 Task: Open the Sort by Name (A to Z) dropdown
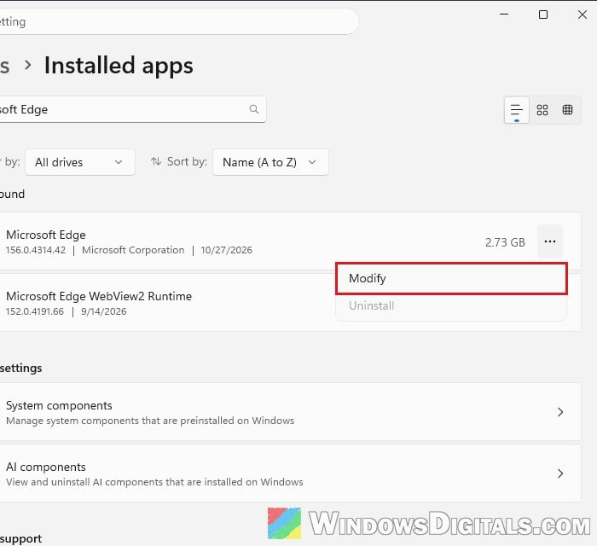(270, 162)
